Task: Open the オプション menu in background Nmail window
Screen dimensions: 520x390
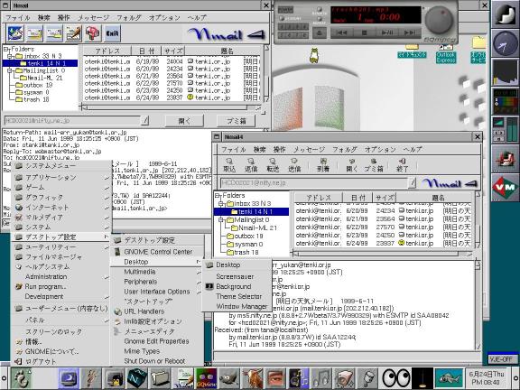Action: [164, 17]
